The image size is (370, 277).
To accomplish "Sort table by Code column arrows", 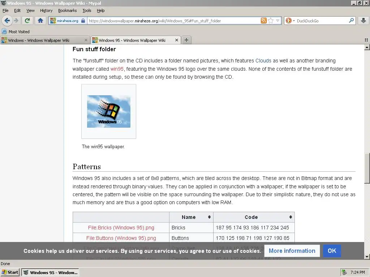I will [291, 217].
